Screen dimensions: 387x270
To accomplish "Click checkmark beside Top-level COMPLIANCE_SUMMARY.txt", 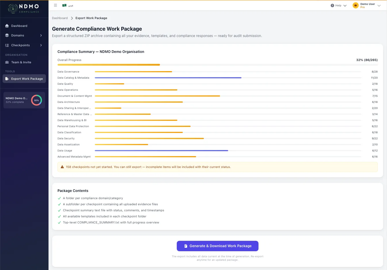I will pos(59,223).
